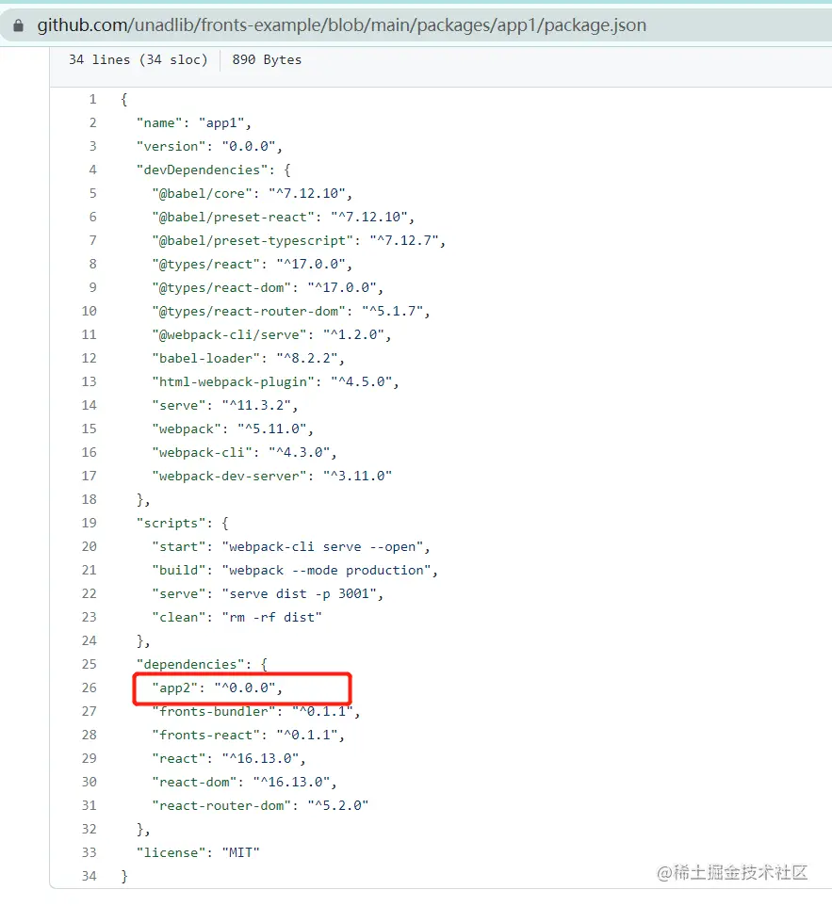Image resolution: width=832 pixels, height=906 pixels.
Task: Click the "webpack-cli": "^4.3.0" line
Action: tap(244, 452)
